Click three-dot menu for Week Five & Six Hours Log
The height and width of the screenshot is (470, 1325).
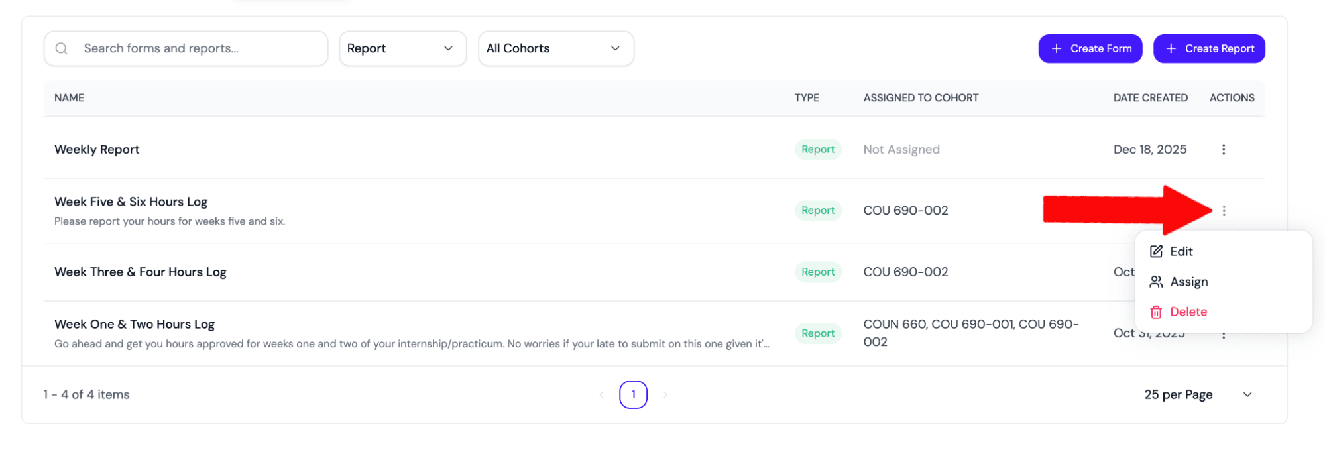tap(1224, 211)
